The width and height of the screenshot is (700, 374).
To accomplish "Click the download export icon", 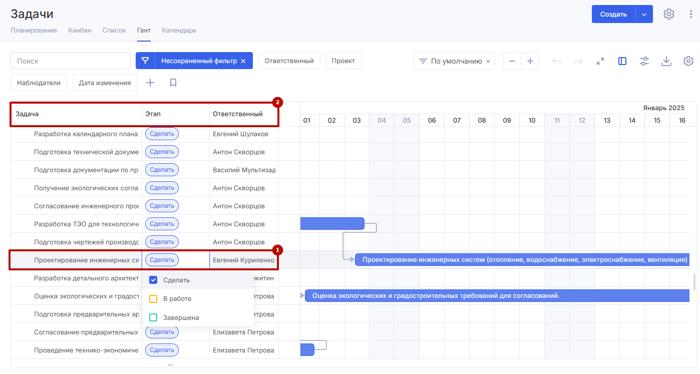I will [666, 61].
